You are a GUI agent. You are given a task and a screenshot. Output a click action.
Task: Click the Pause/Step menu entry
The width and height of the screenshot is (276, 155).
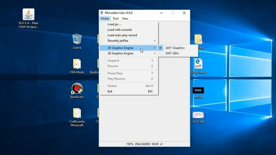[x=129, y=73]
